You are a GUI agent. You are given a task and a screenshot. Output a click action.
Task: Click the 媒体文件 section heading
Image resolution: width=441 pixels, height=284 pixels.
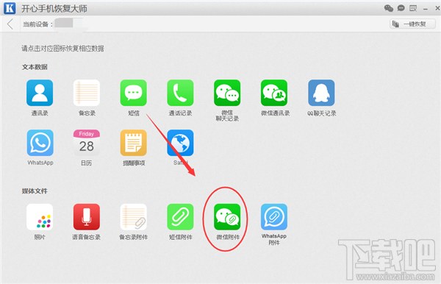click(x=35, y=191)
